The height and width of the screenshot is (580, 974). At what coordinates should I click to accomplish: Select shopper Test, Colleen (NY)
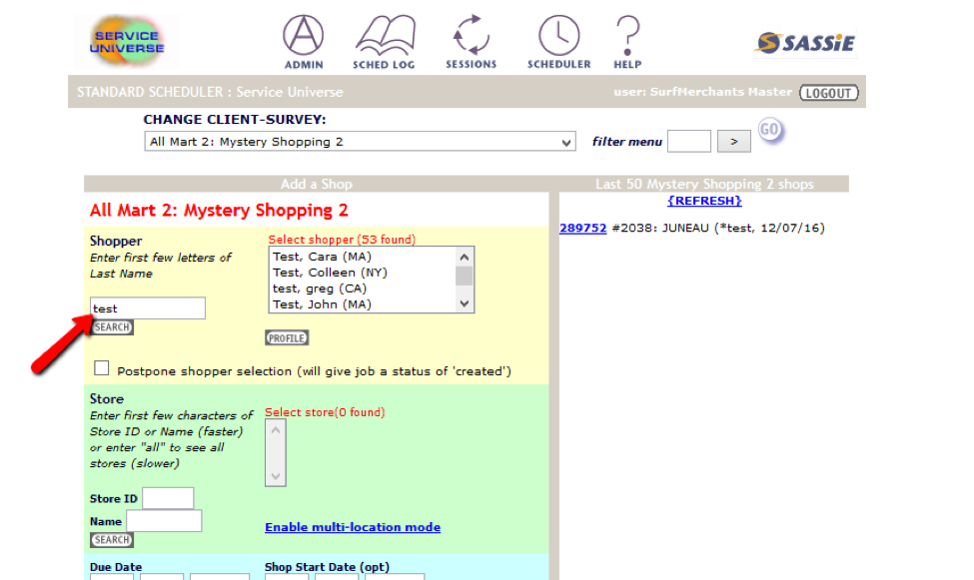[330, 273]
